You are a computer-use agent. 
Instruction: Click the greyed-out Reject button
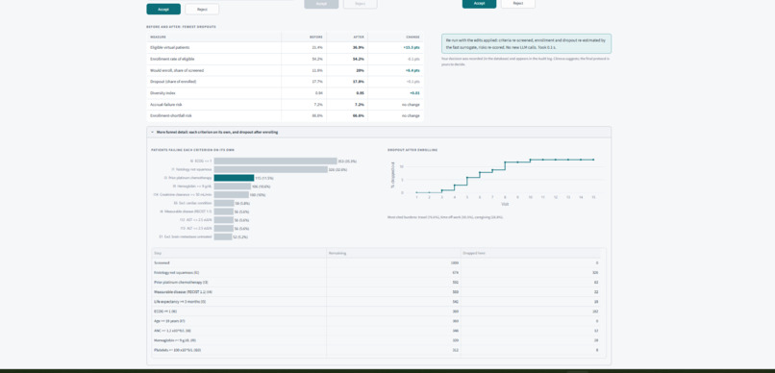coord(360,4)
